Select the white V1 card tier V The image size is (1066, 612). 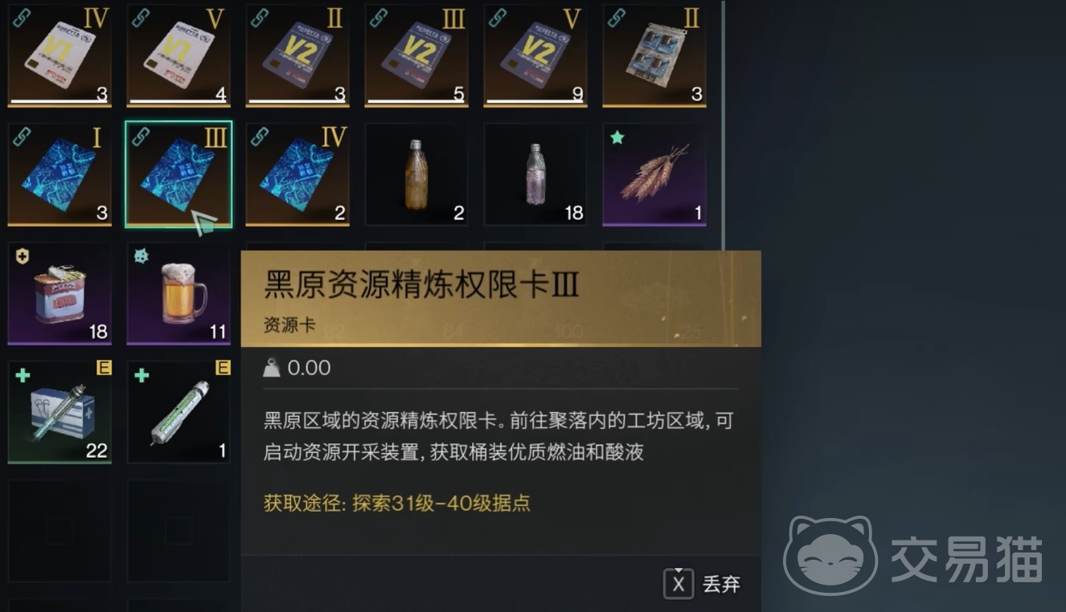click(178, 55)
